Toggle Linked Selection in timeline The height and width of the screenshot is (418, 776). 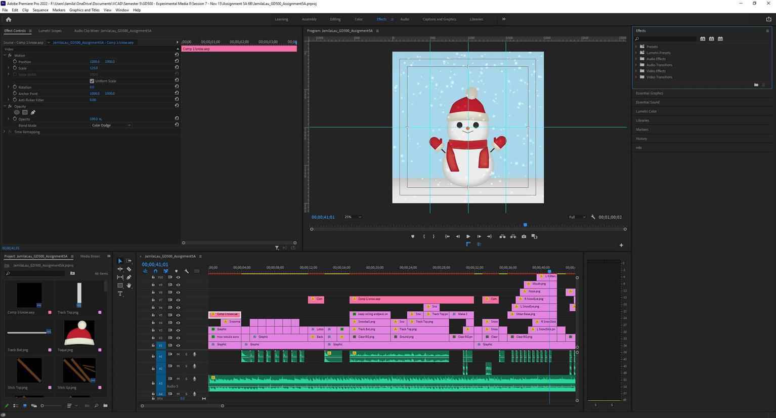(165, 271)
